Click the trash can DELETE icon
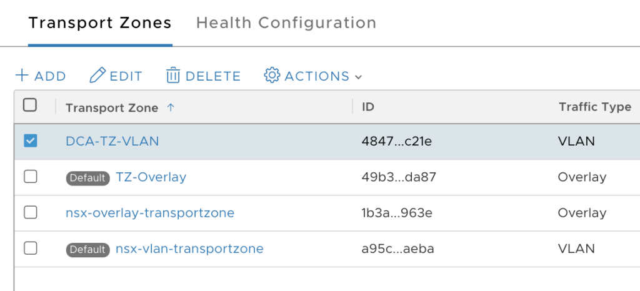Image resolution: width=640 pixels, height=291 pixels. point(173,76)
